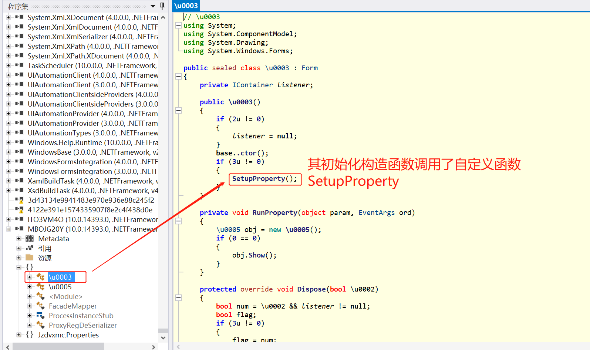Expand the \u0003 class node
This screenshot has height=350, width=590.
click(x=29, y=277)
